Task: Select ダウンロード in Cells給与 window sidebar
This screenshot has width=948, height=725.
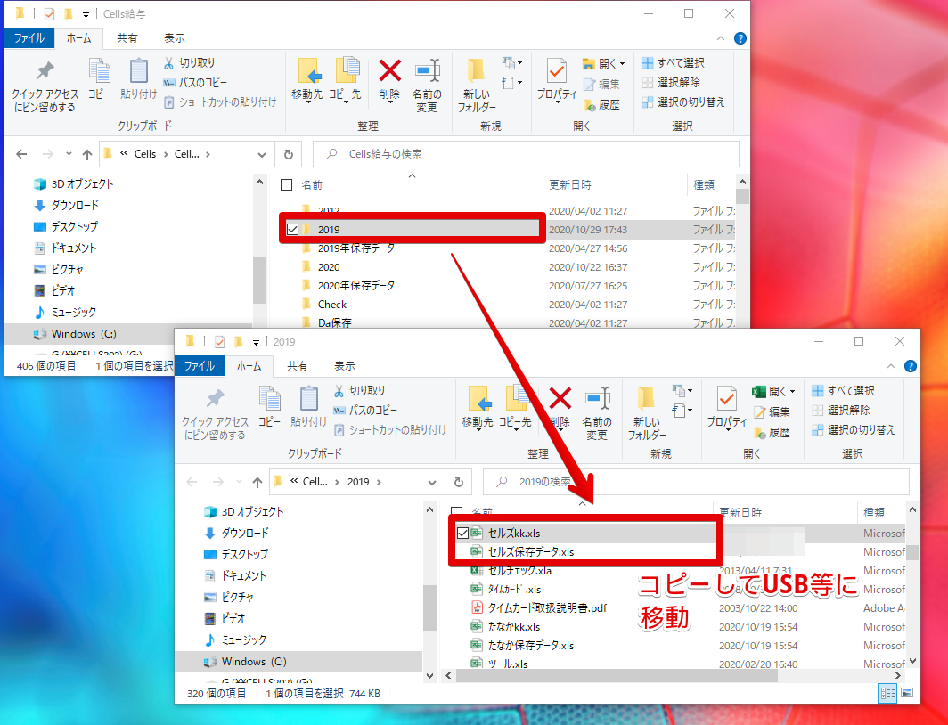Action: click(x=74, y=206)
